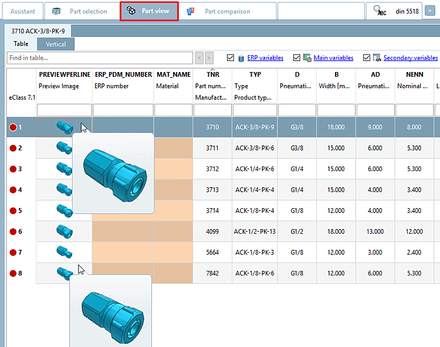Sort by the TYP column header

255,74
